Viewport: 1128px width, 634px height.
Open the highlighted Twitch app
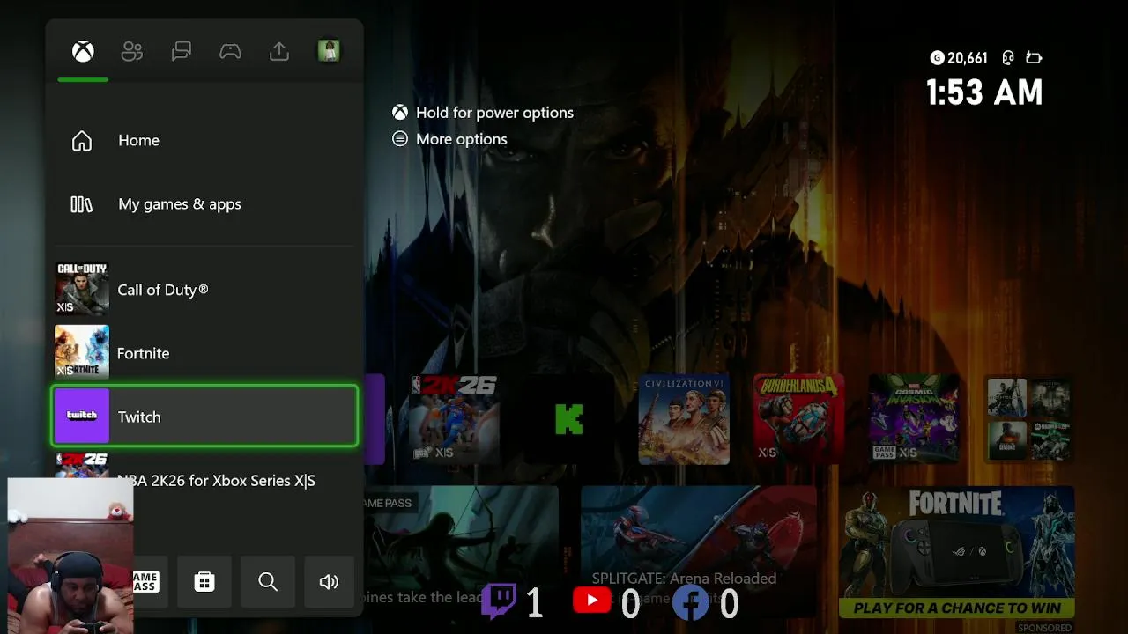click(205, 417)
